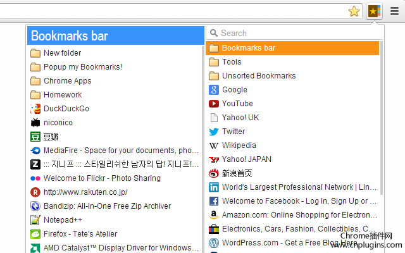This screenshot has width=405, height=253.
Task: Open the YouTube bookmark text
Action: [x=237, y=104]
